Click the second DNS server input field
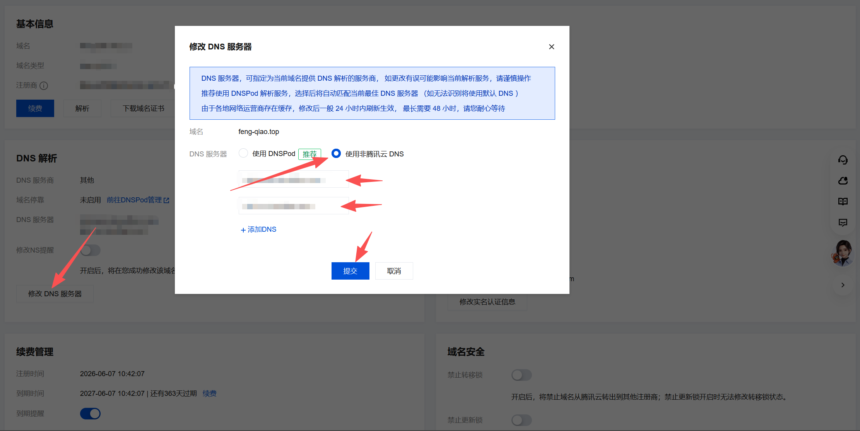The image size is (860, 431). [294, 206]
